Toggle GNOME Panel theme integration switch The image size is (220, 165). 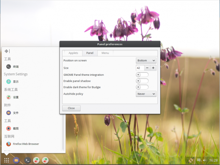point(142,75)
